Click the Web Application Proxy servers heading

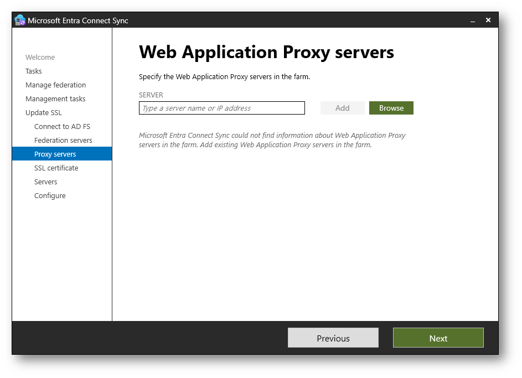[266, 53]
